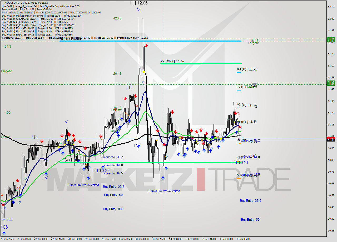Image resolution: width=337 pixels, height=242 pixels.
Task: Click the 'Target100: 11.51' targets summary line
Action: [75, 38]
